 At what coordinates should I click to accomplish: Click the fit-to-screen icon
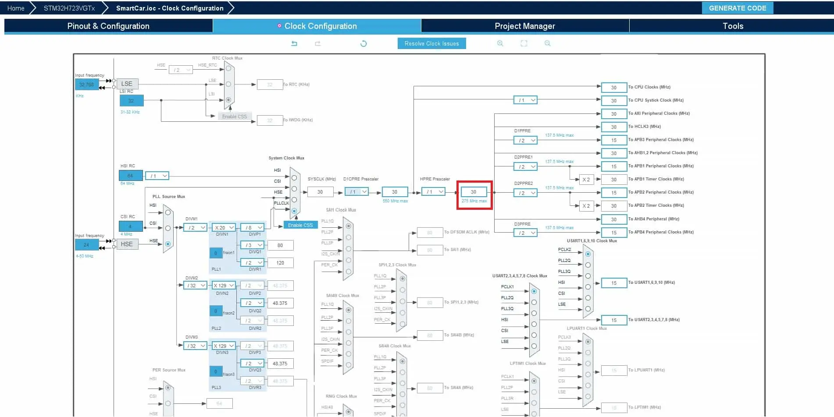524,43
